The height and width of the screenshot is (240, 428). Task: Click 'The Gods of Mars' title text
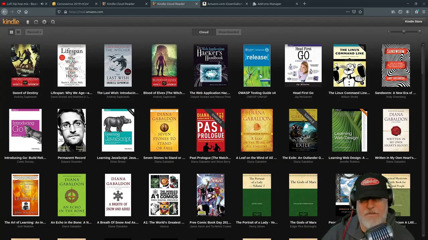pos(303,222)
